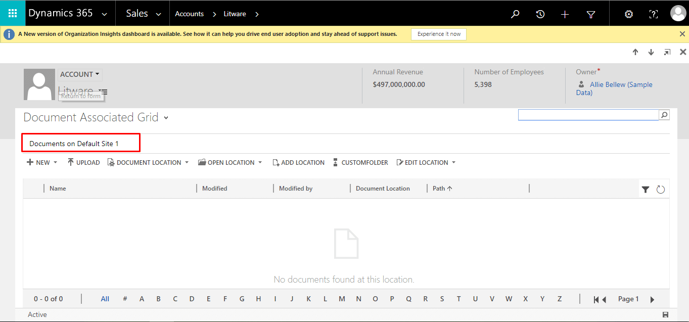This screenshot has width=689, height=322.
Task: Click the Active status text
Action: pyautogui.click(x=37, y=314)
